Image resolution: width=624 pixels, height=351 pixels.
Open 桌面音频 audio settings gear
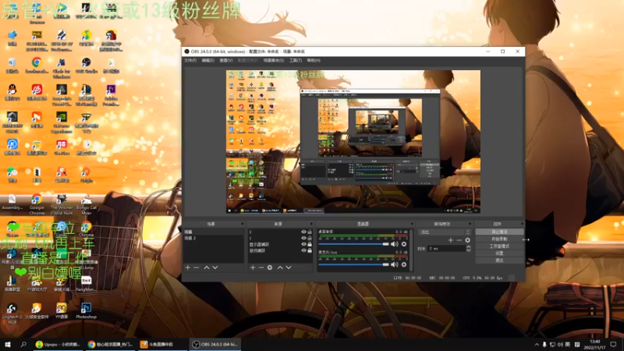pyautogui.click(x=404, y=244)
